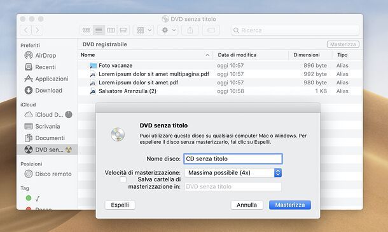Click the top-right Masterizza toolbar button
The image size is (388, 232).
343,44
